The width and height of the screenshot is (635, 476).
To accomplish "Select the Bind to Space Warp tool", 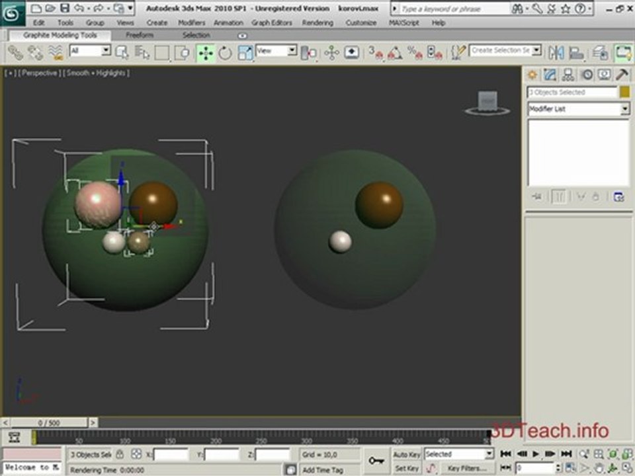I will coord(56,53).
